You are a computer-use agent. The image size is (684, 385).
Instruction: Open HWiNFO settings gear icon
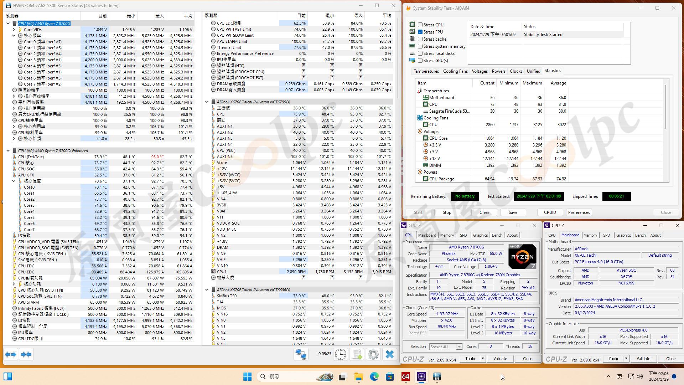coord(373,354)
